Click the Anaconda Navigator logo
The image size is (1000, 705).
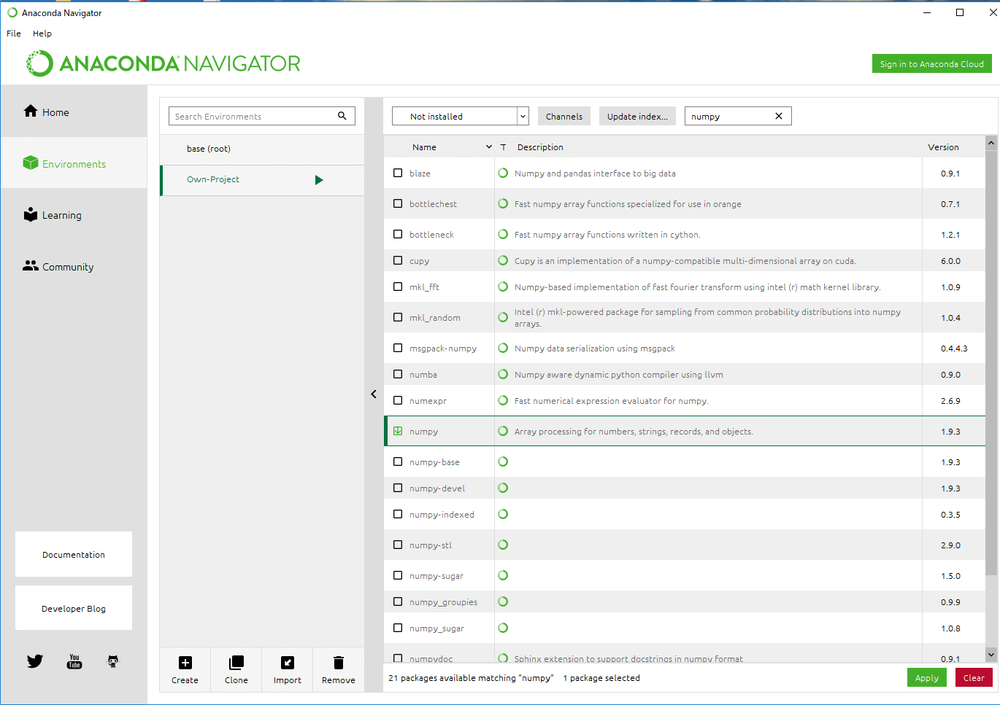point(164,63)
